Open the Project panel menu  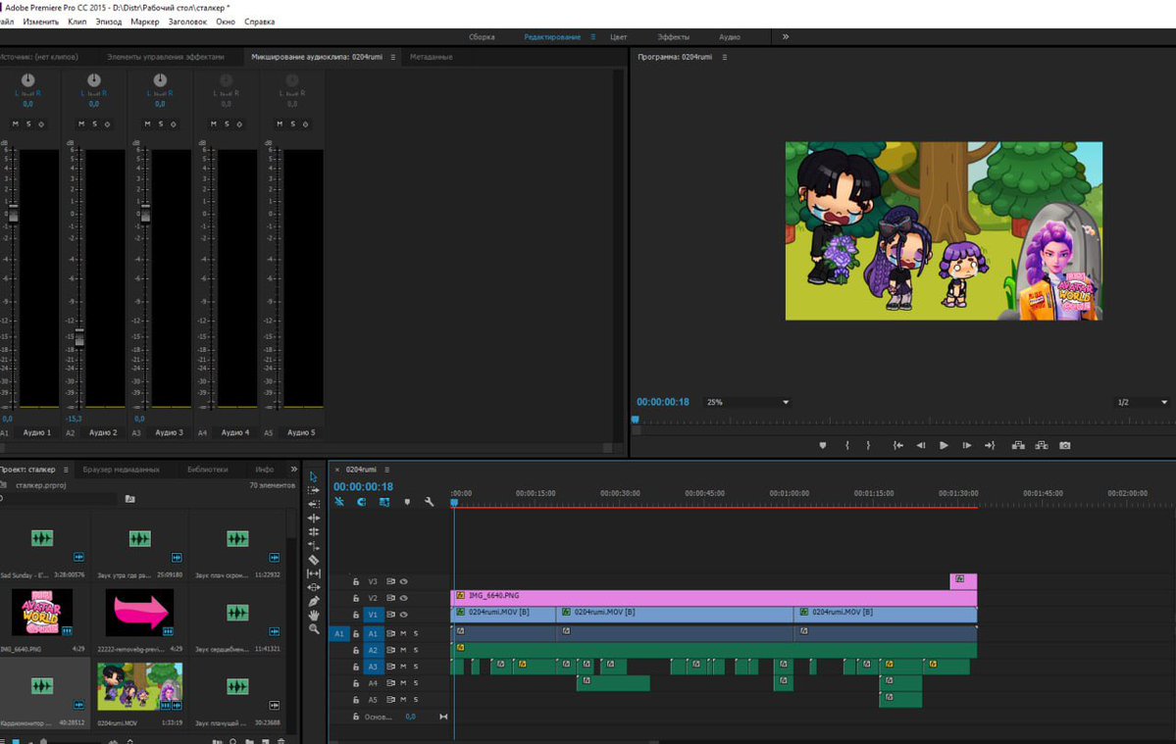point(66,470)
